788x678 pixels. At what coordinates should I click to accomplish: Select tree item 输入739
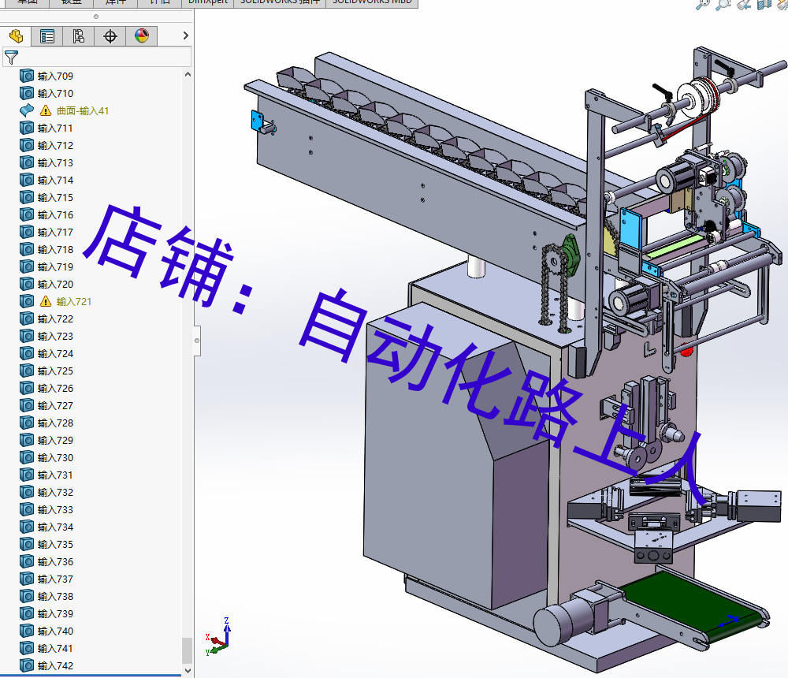(55, 613)
